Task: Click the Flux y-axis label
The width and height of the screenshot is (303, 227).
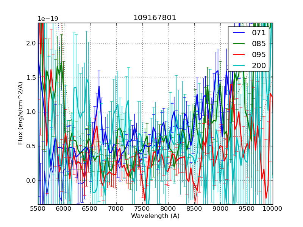Action: pyautogui.click(x=20, y=113)
